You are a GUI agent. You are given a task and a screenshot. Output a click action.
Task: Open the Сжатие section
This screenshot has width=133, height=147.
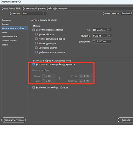[5, 24]
